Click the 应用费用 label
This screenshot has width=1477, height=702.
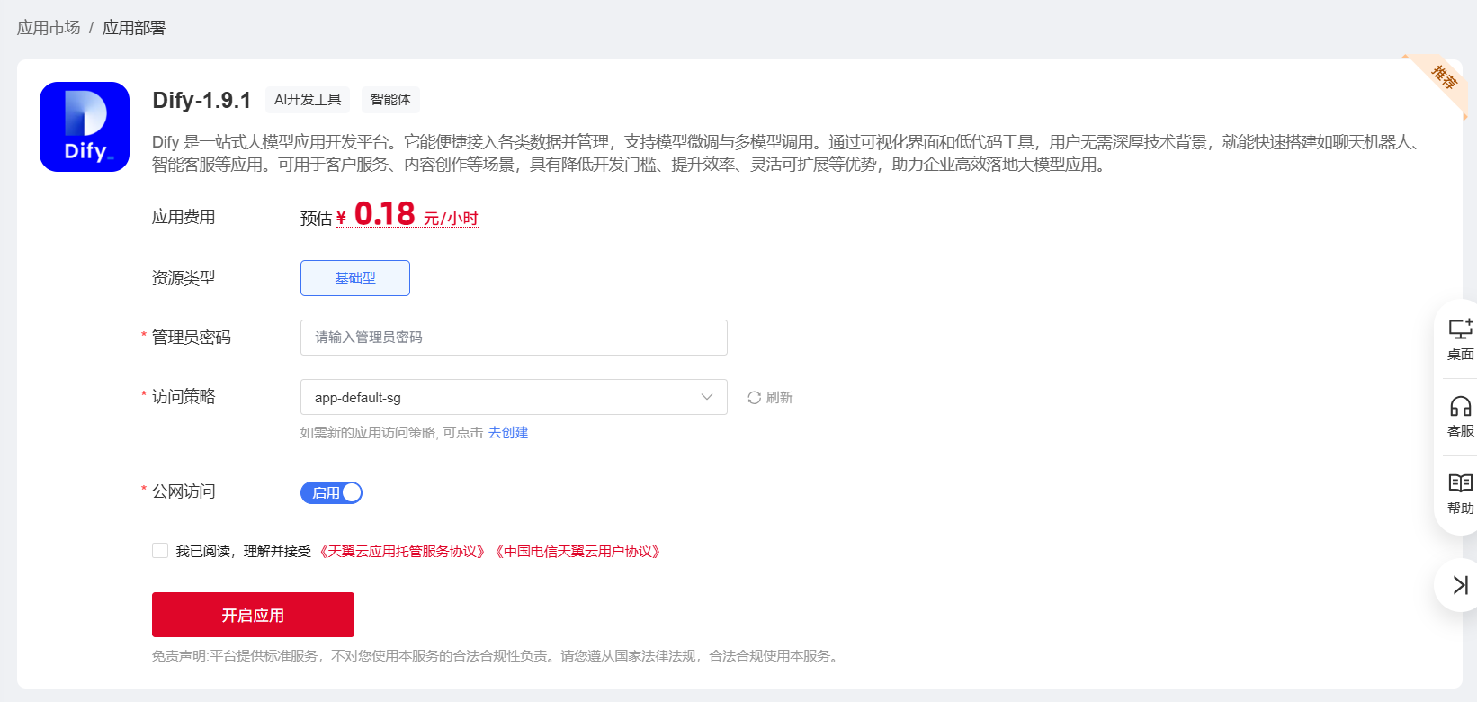pos(184,217)
